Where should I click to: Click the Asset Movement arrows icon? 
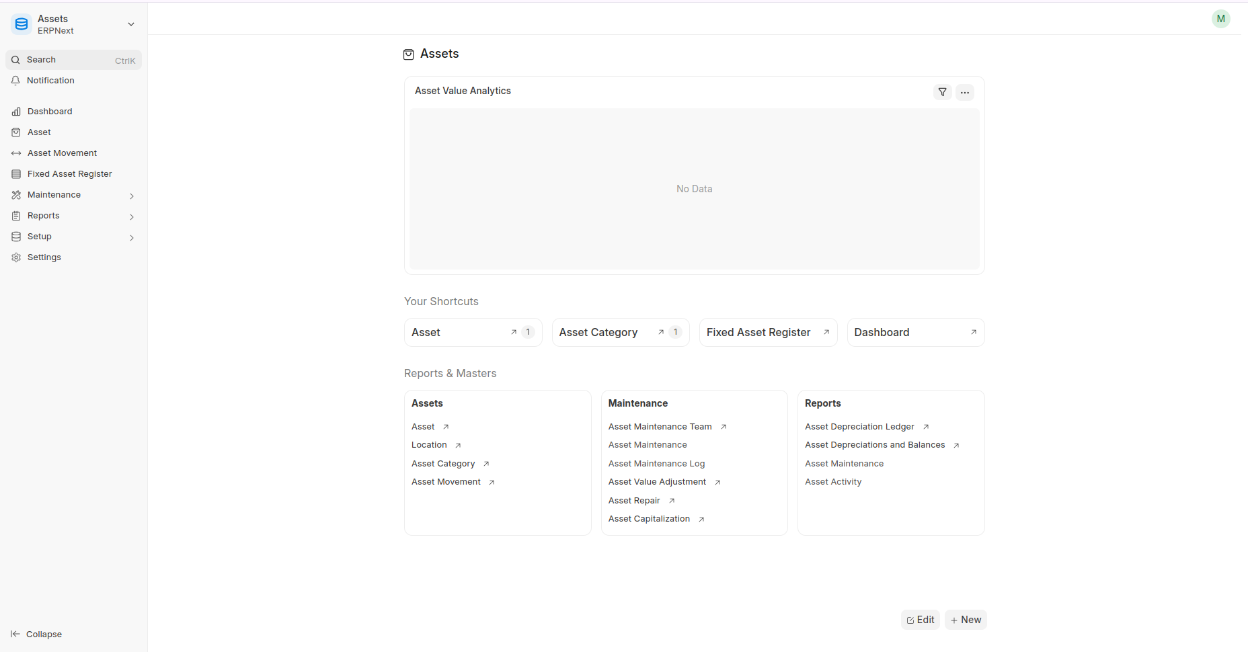pos(16,153)
